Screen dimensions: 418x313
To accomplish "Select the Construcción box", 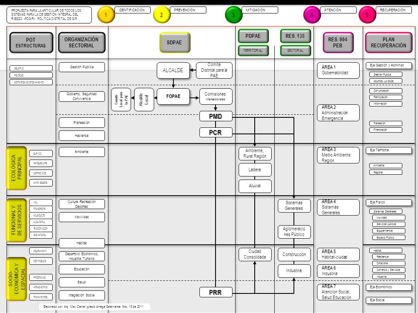I will pyautogui.click(x=294, y=254).
